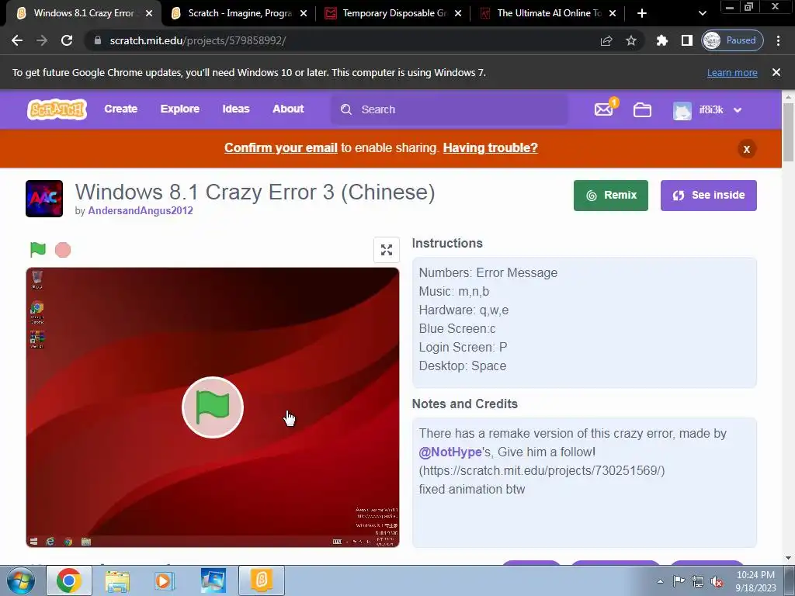Open Ideas menu item

[236, 109]
